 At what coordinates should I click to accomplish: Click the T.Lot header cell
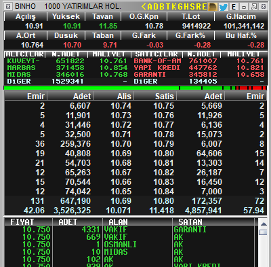tap(191, 17)
